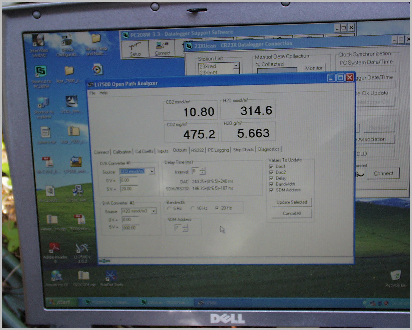Switch to the PC Logging tab
This screenshot has height=330, width=412.
(218, 150)
